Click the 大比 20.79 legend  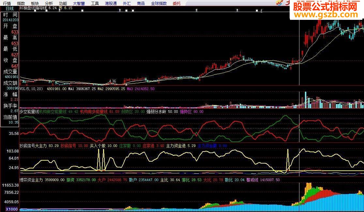[213, 180]
